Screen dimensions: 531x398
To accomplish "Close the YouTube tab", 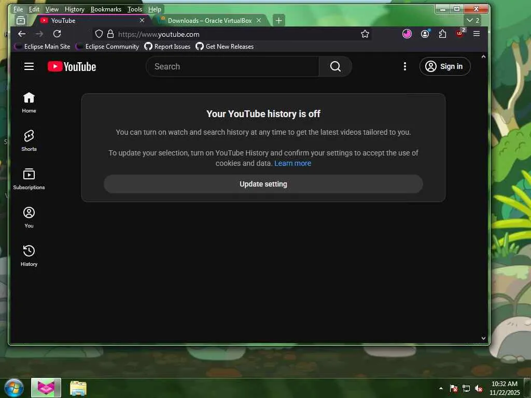I will click(142, 20).
